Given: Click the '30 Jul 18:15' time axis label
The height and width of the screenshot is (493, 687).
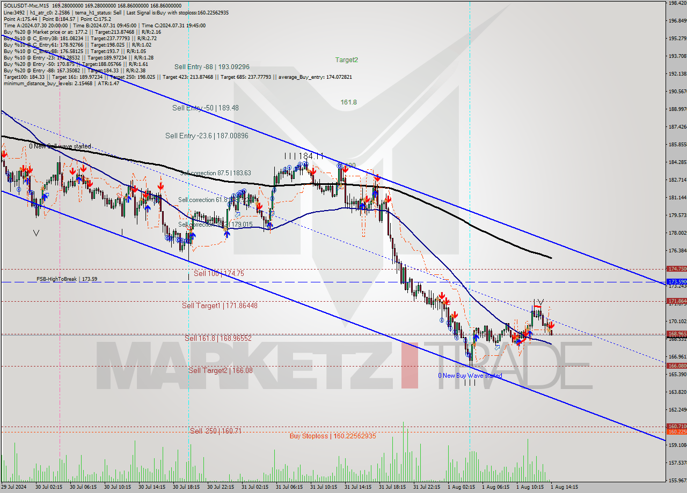Looking at the screenshot, I should [x=187, y=488].
